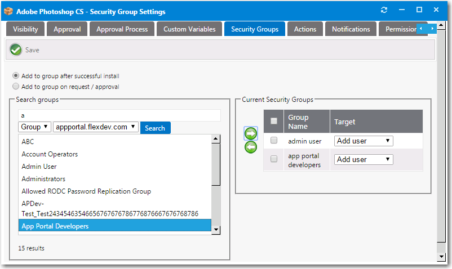Click the package icon in title bar
Viewport: 452px width, 269px height.
coord(8,11)
